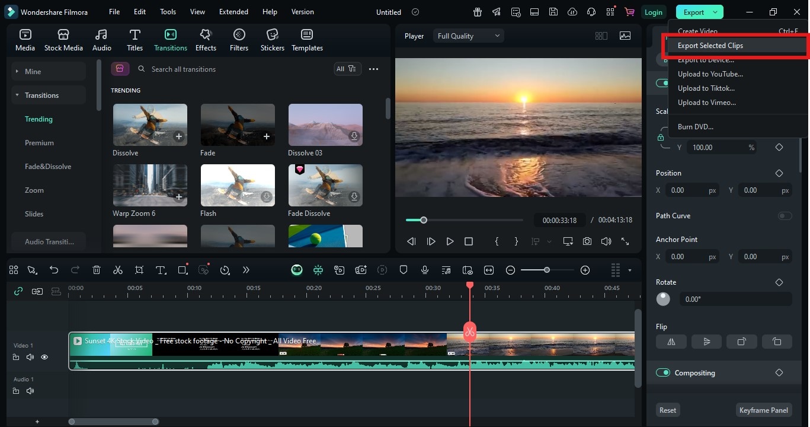Image resolution: width=810 pixels, height=427 pixels.
Task: Select the Crop tool in timeline toolbar
Action: coord(139,270)
